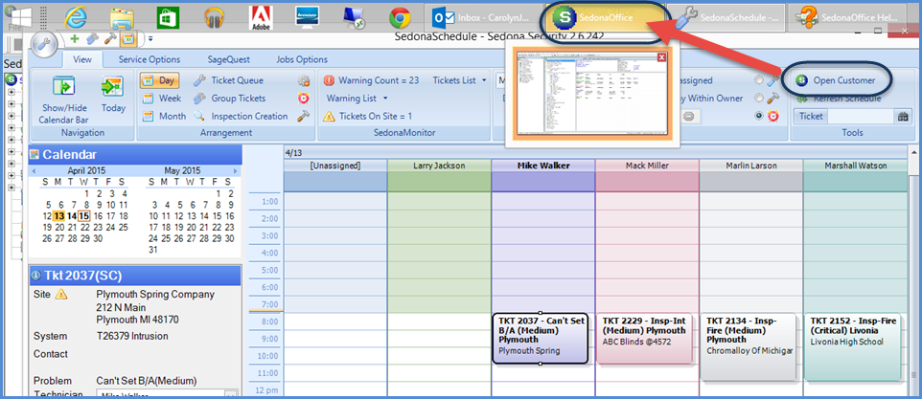Click the Ticket search input field
Viewport: 922px width, 399px height.
click(x=861, y=116)
